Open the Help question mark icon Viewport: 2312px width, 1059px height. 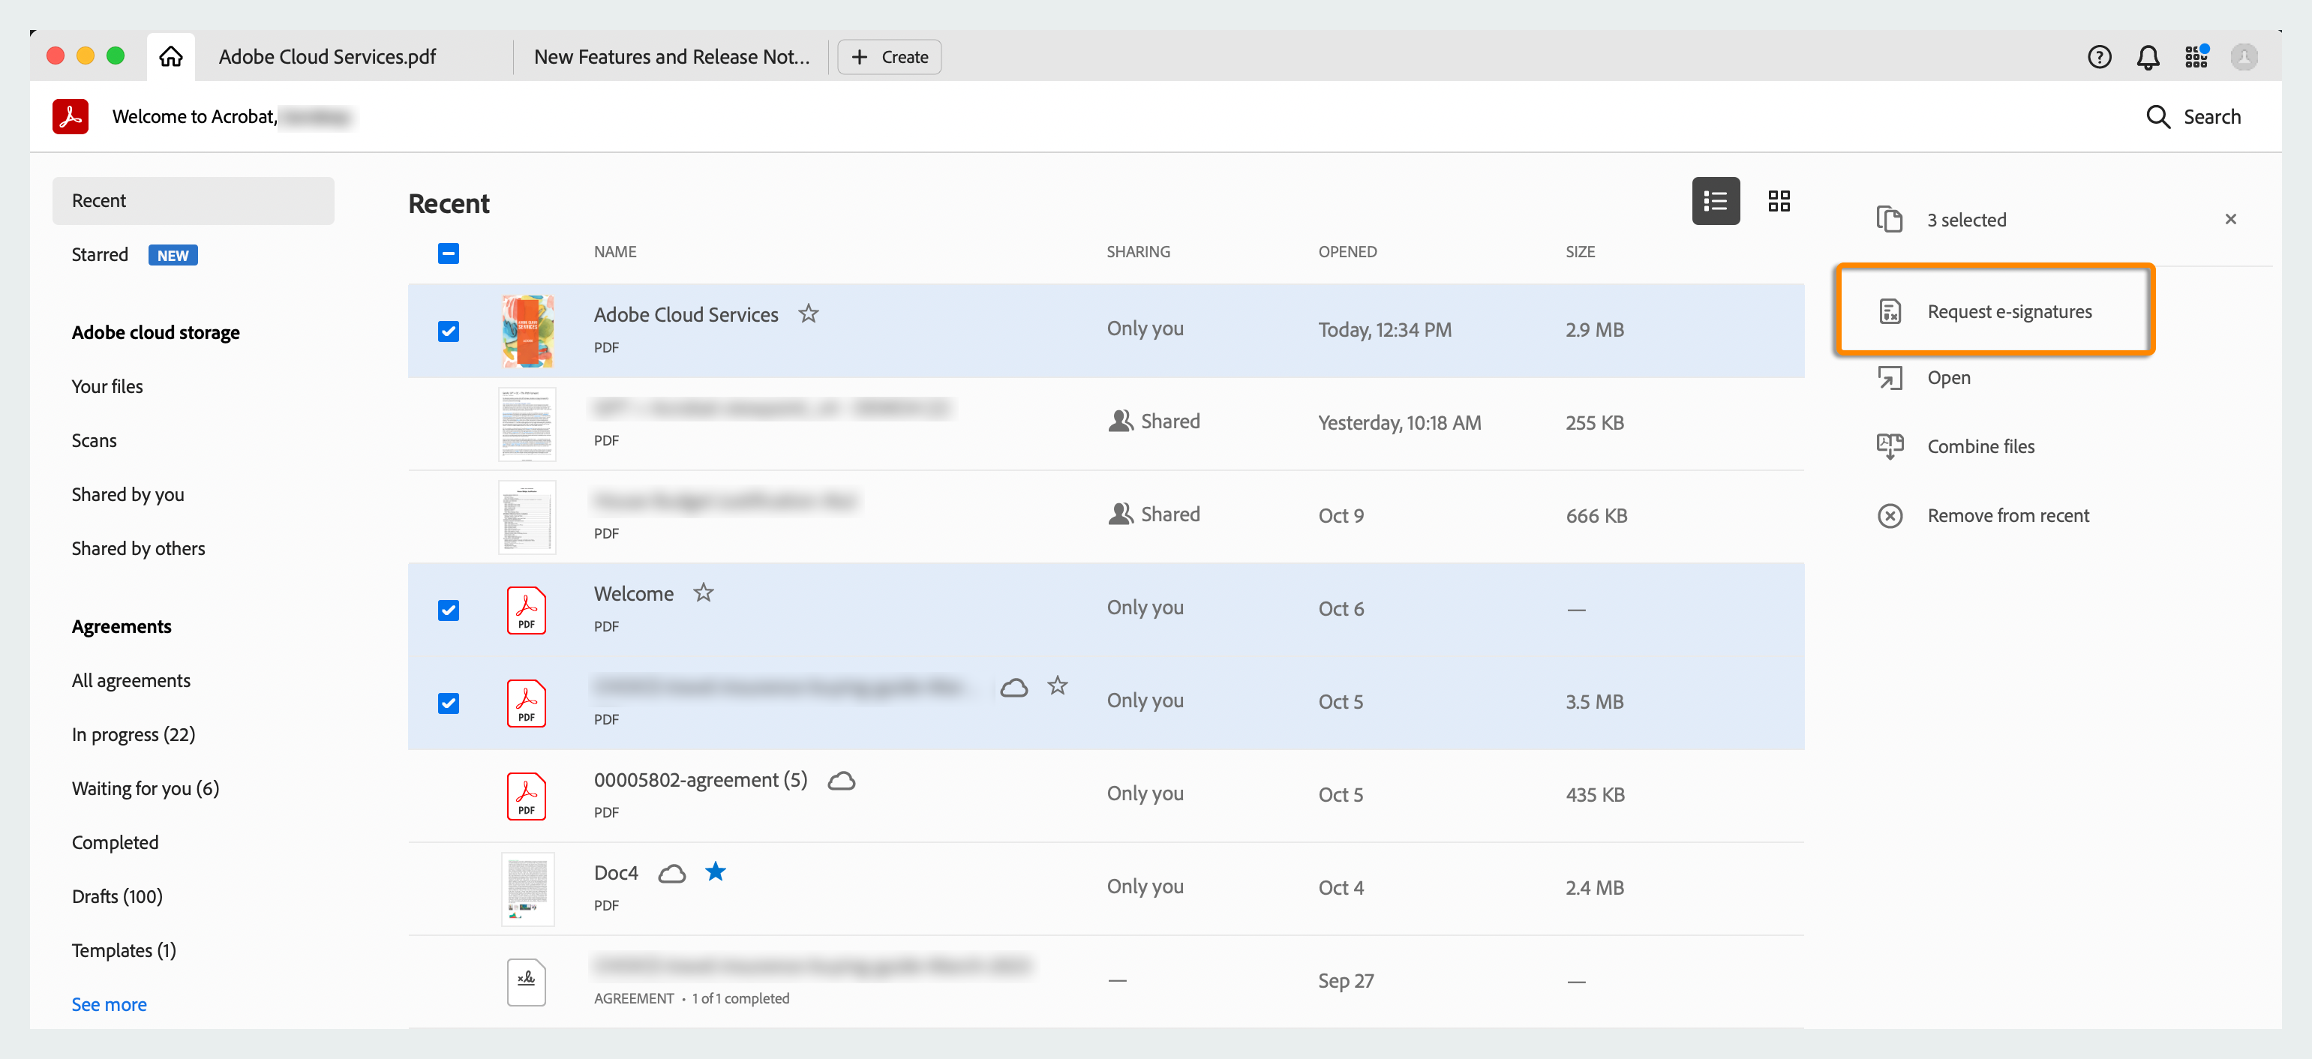pos(2098,58)
